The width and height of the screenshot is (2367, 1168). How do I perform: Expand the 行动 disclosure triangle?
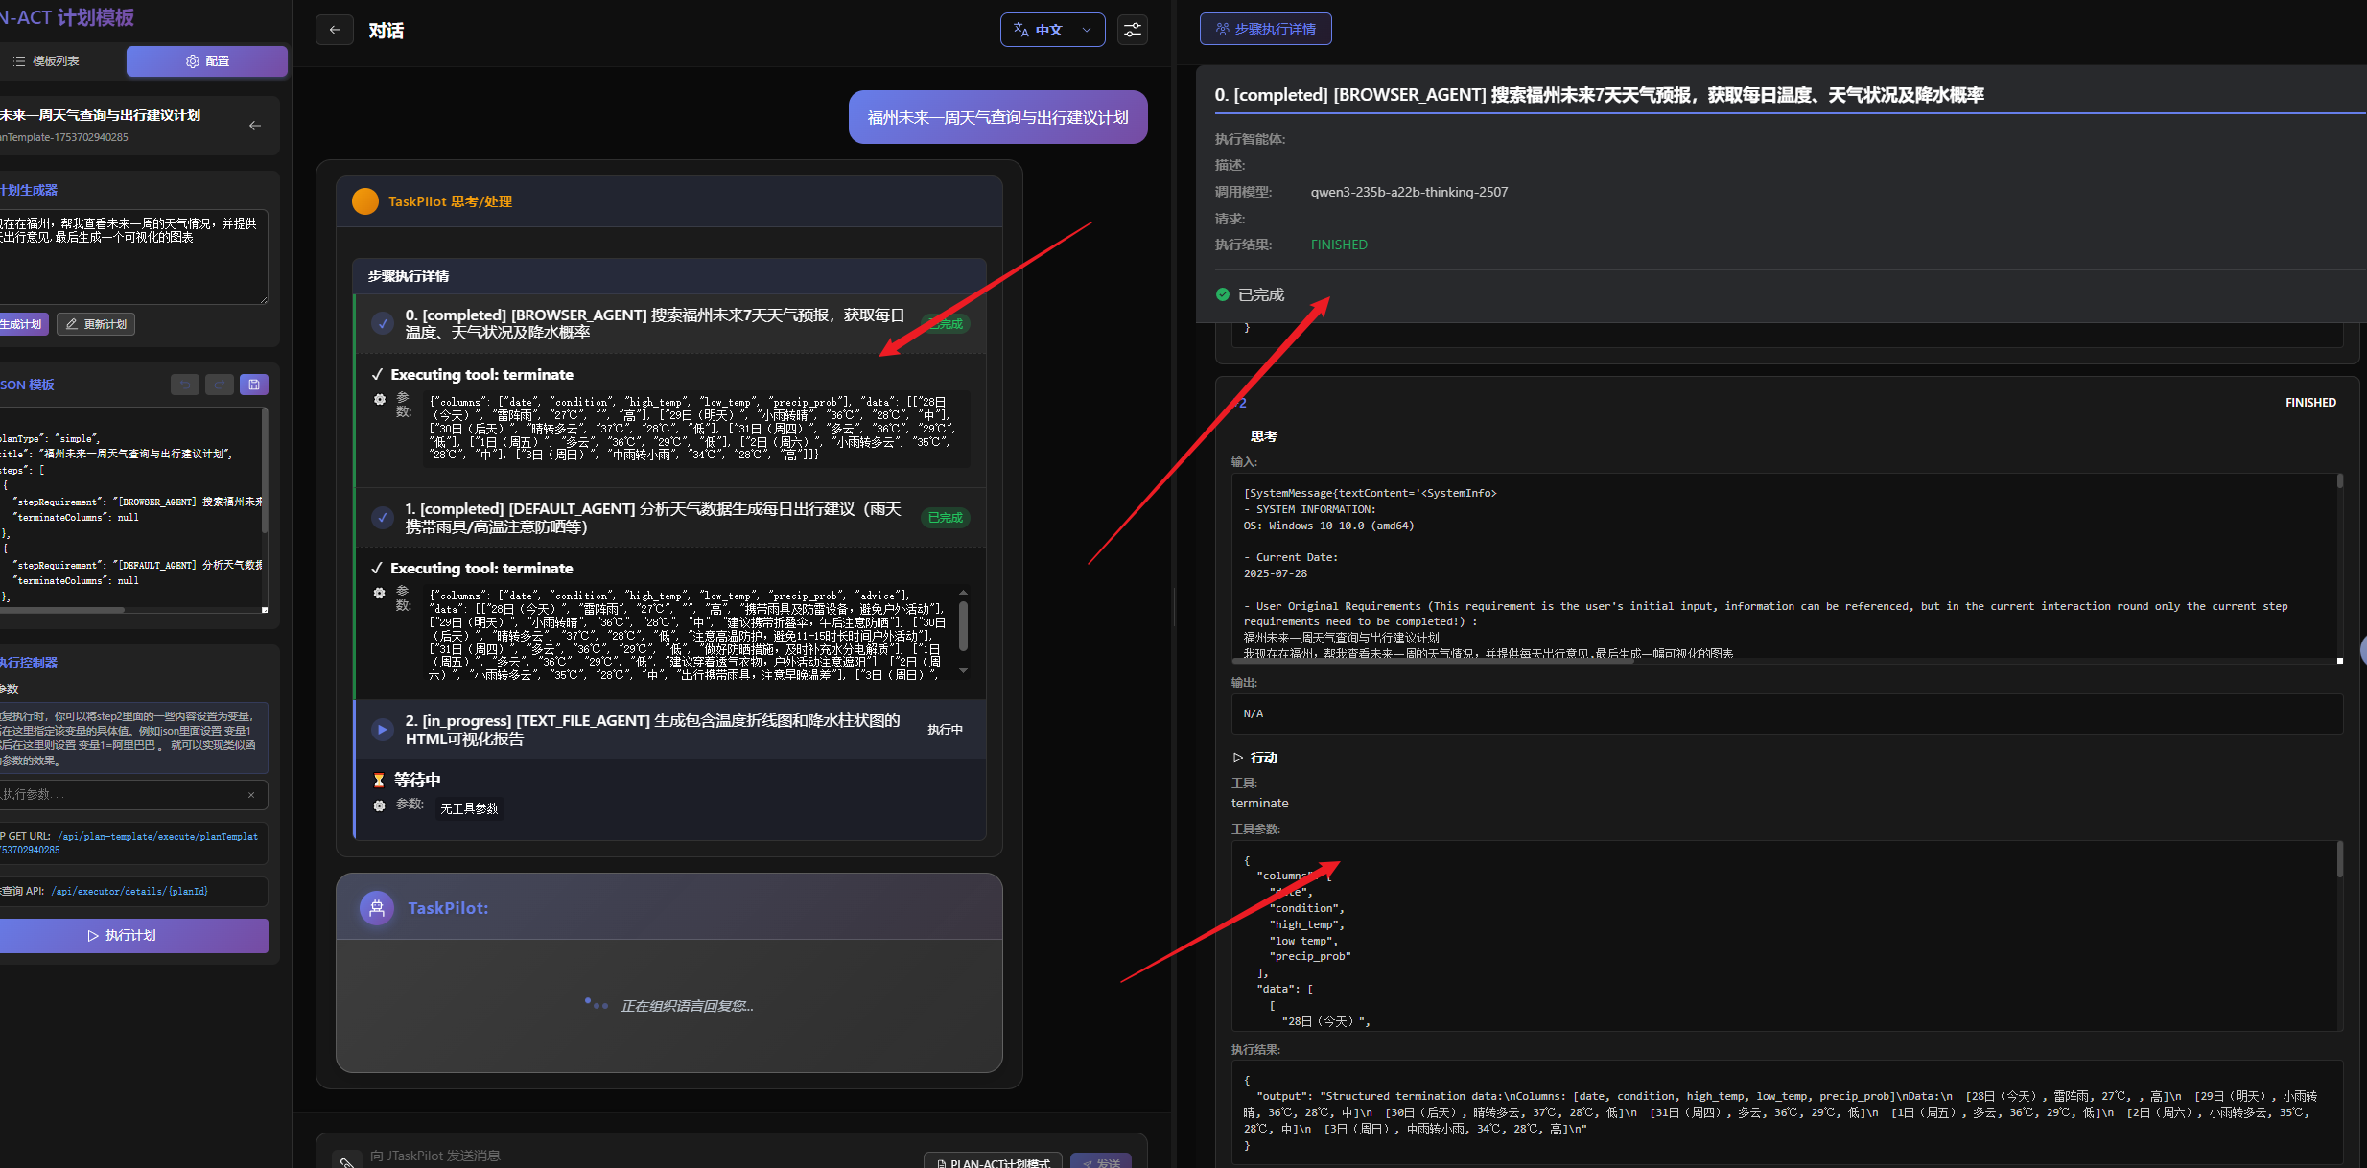[1237, 758]
